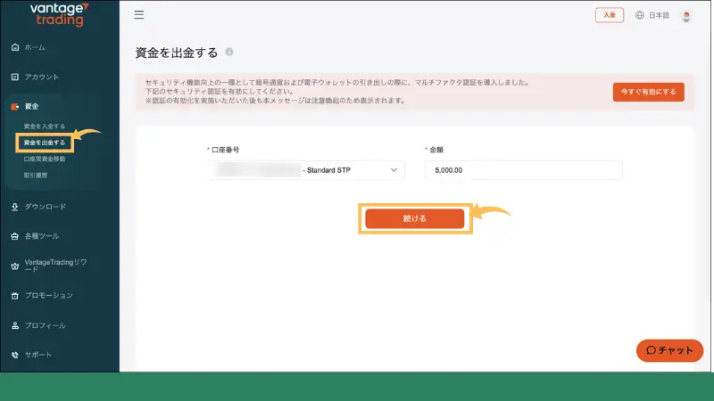Click the Vantage Trading logo
The height and width of the screenshot is (401, 714).
60,14
